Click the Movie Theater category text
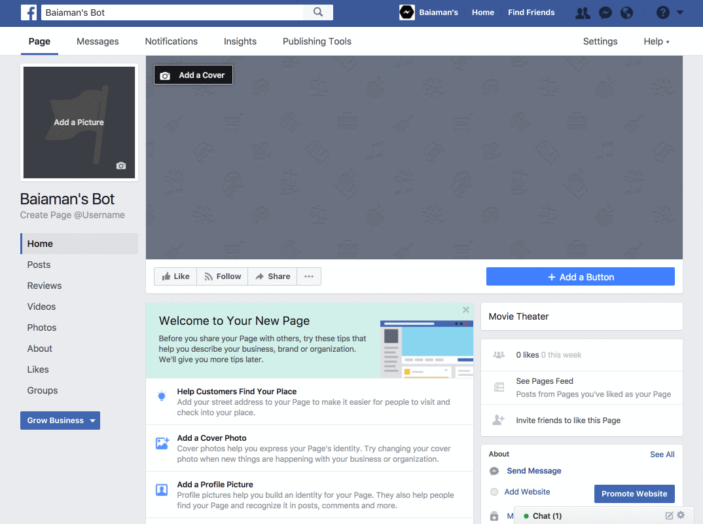The height and width of the screenshot is (524, 703). pyautogui.click(x=518, y=317)
